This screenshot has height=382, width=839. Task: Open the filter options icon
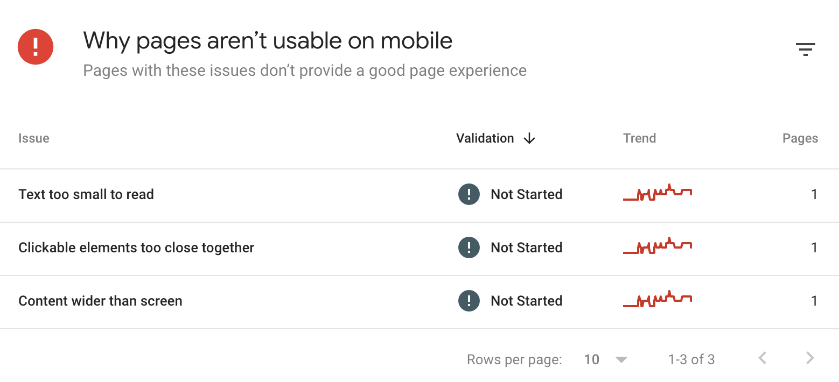805,48
